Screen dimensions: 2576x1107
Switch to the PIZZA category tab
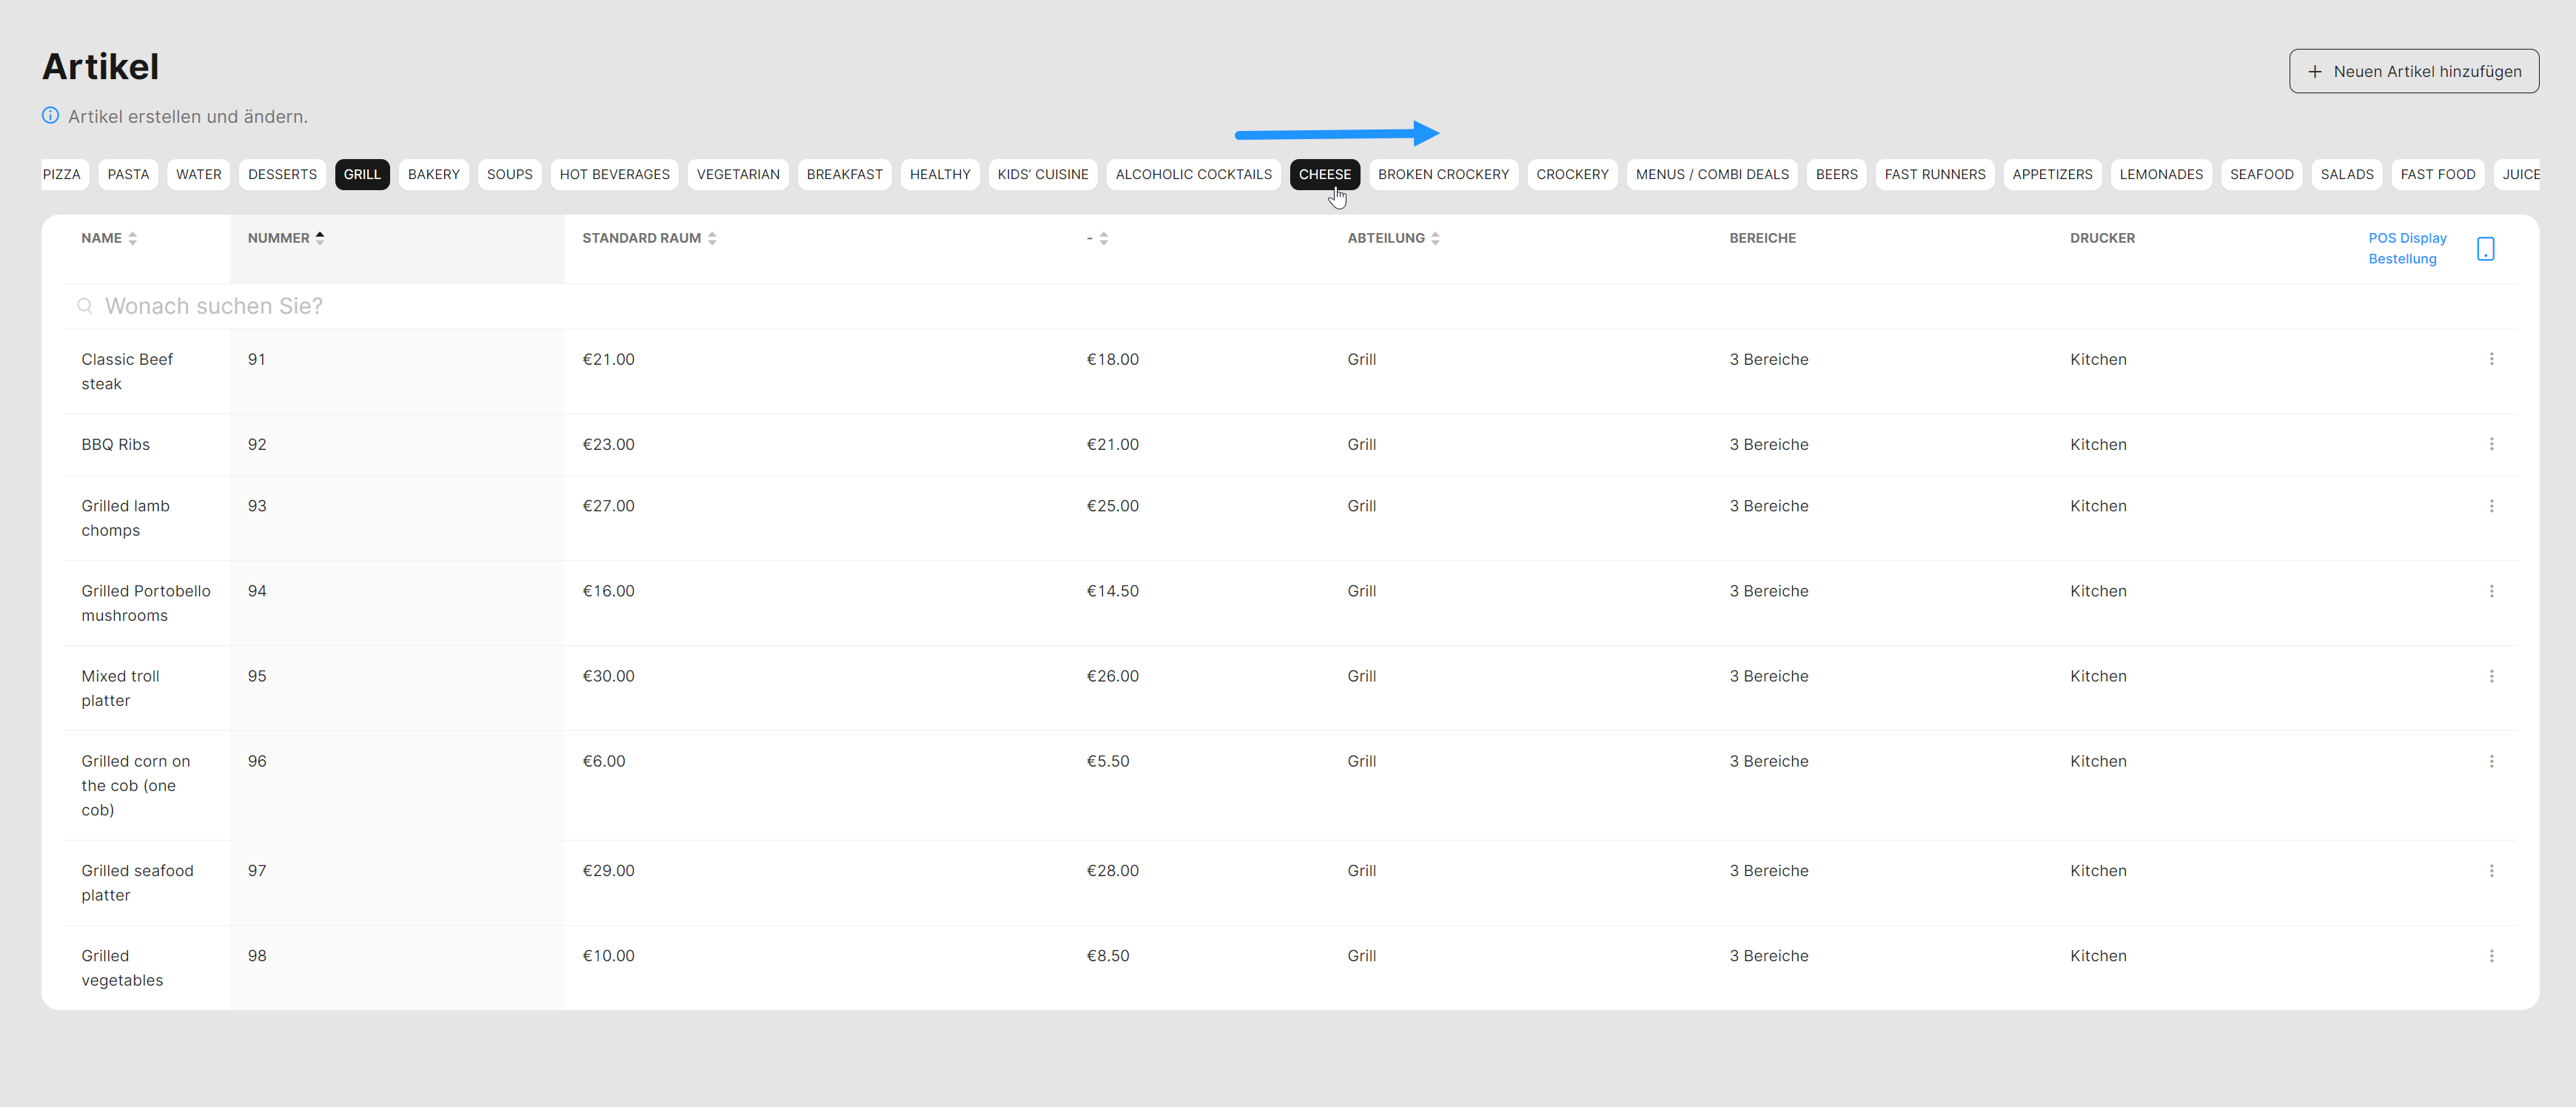pyautogui.click(x=62, y=174)
